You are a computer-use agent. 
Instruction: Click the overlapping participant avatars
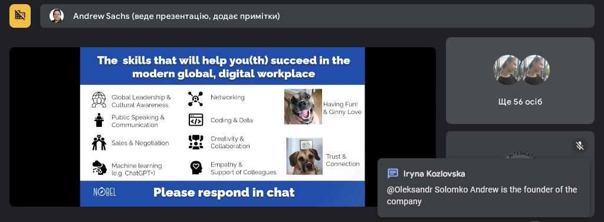point(521,70)
